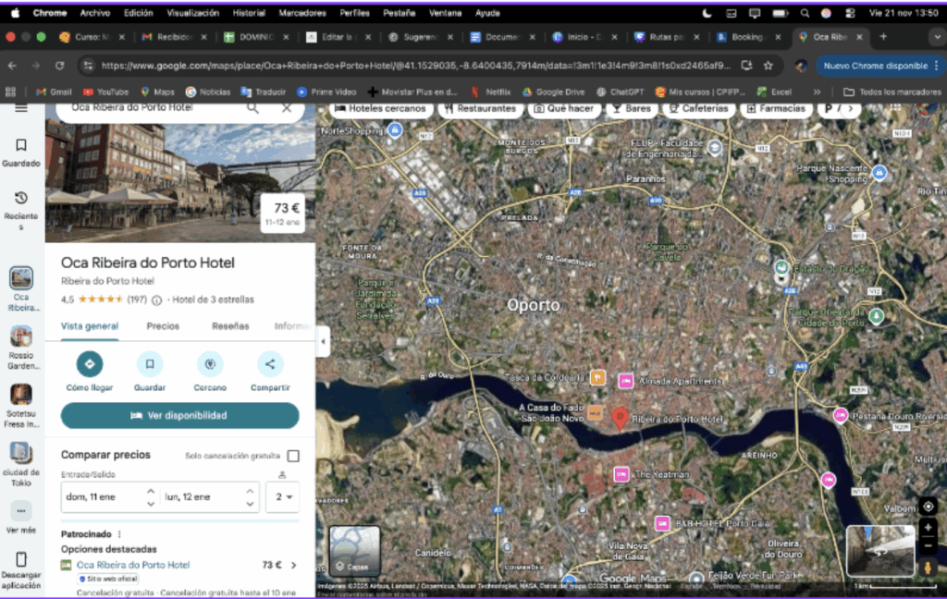Viewport: 947px width, 599px height.
Task: Click the Cómo llegar directions icon
Action: [90, 364]
